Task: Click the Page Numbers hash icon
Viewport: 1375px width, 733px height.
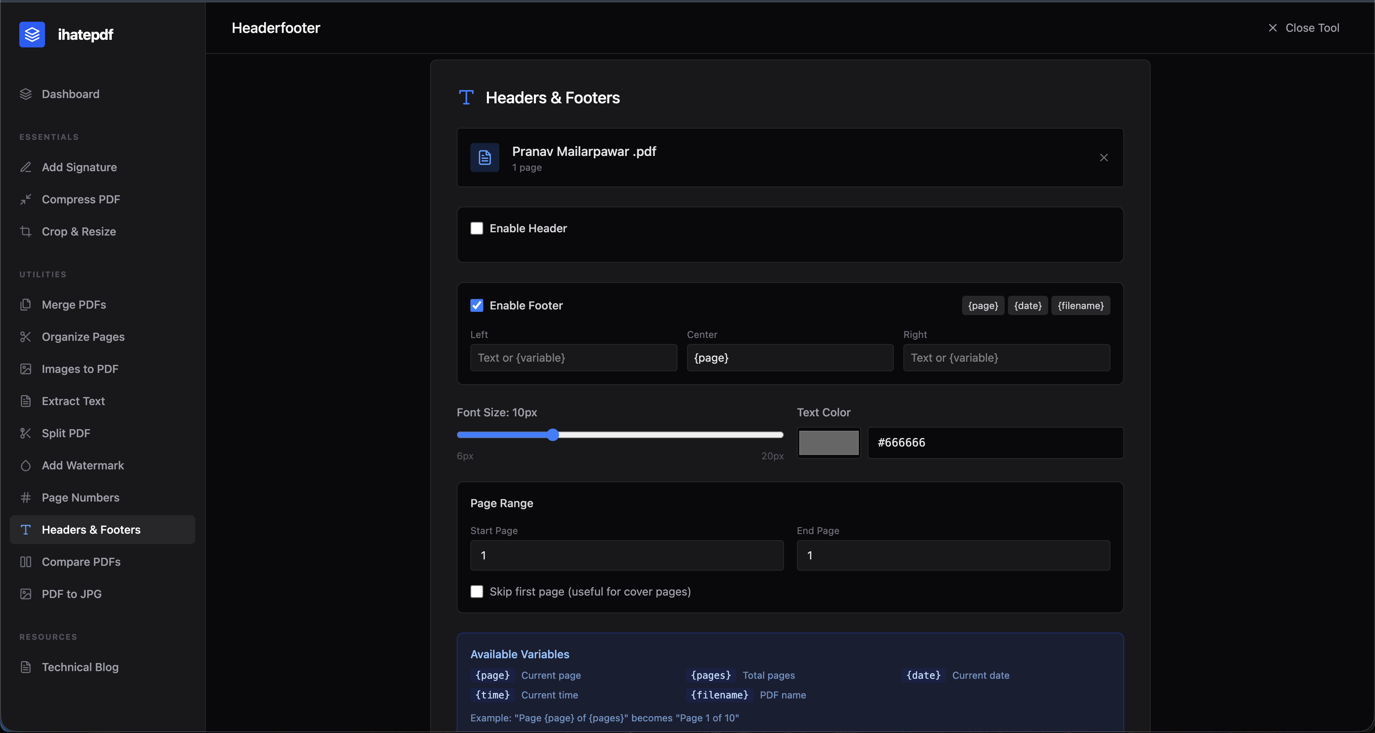Action: pos(26,497)
